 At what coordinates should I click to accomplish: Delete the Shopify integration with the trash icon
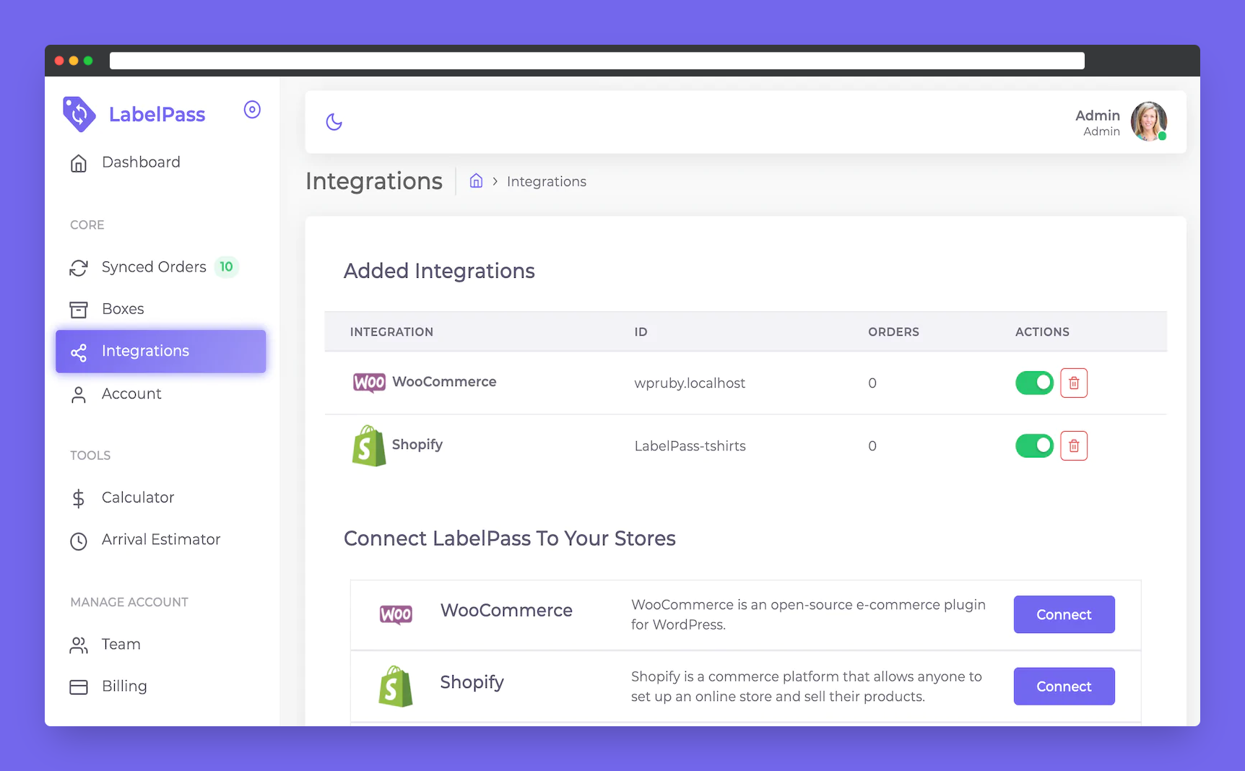coord(1074,445)
